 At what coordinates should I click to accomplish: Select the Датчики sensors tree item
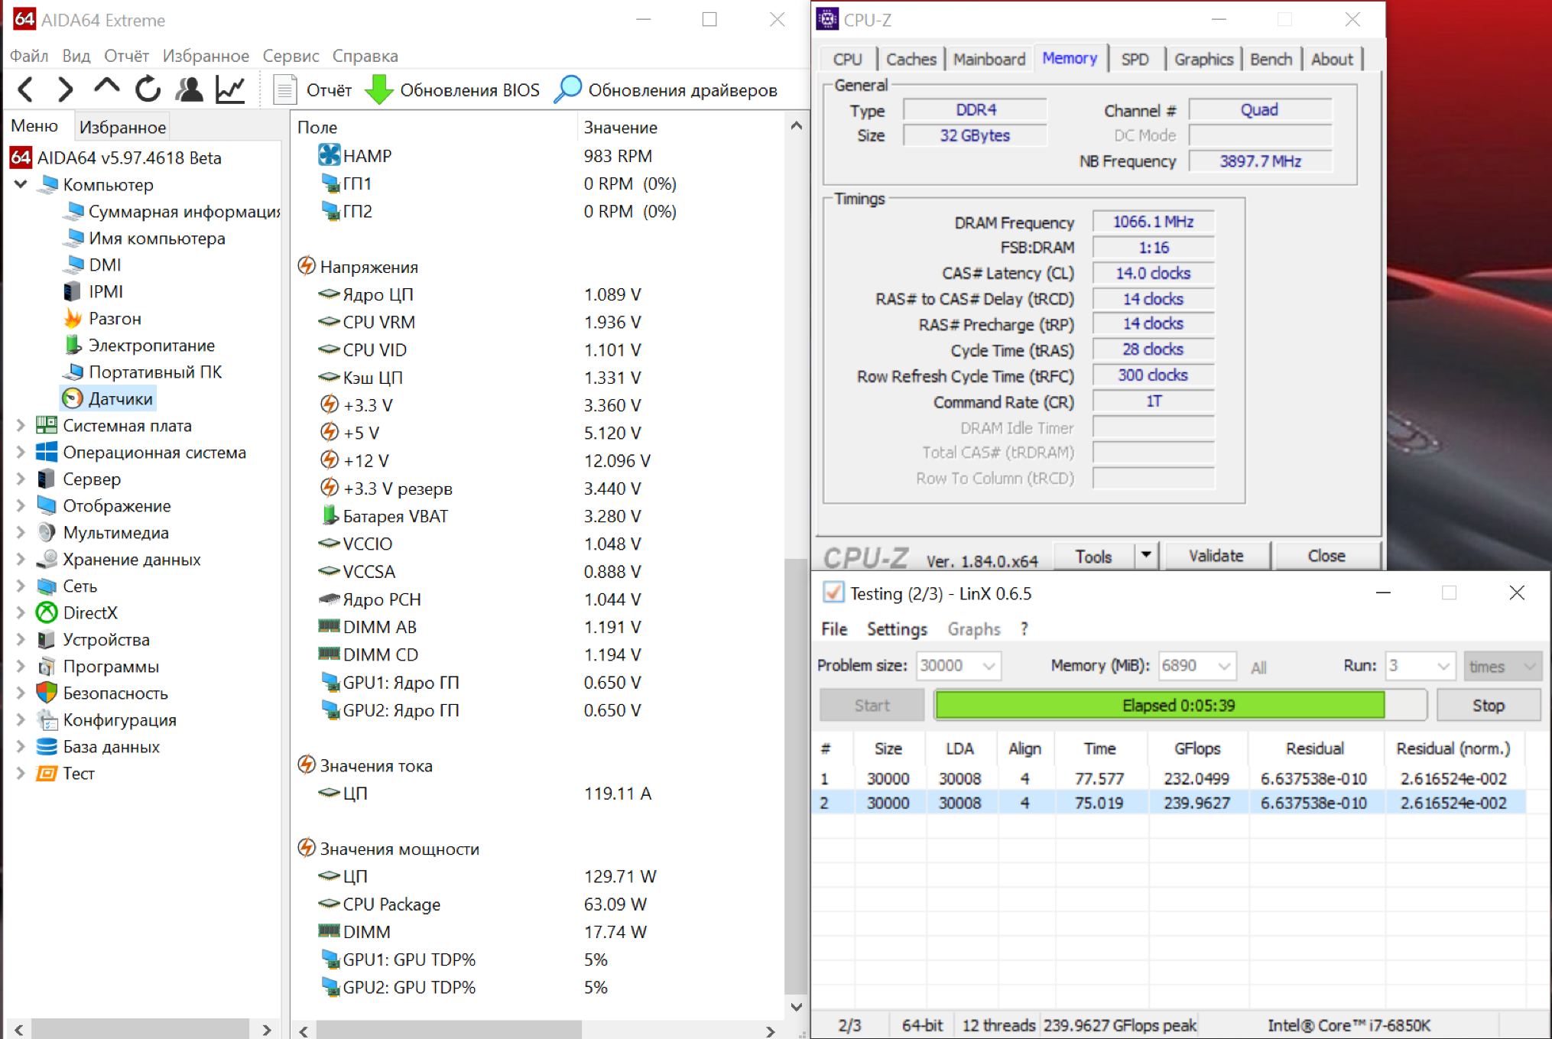click(120, 398)
